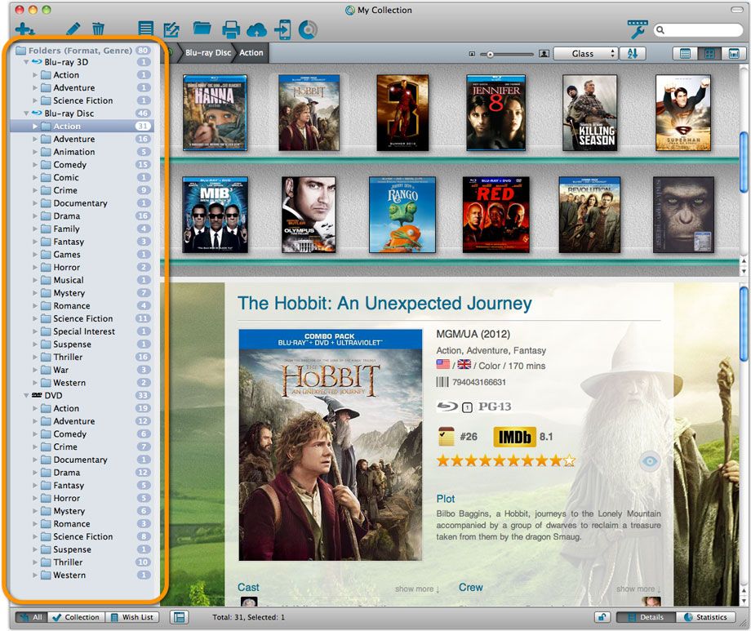Collapse the Blu-ray Disc folder

click(x=27, y=113)
